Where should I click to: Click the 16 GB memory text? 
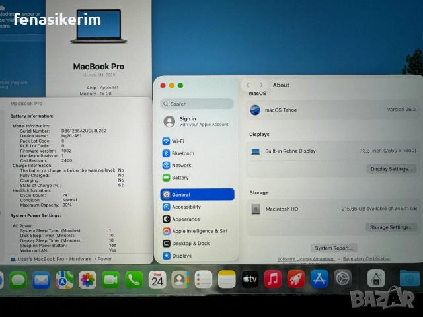pyautogui.click(x=106, y=94)
